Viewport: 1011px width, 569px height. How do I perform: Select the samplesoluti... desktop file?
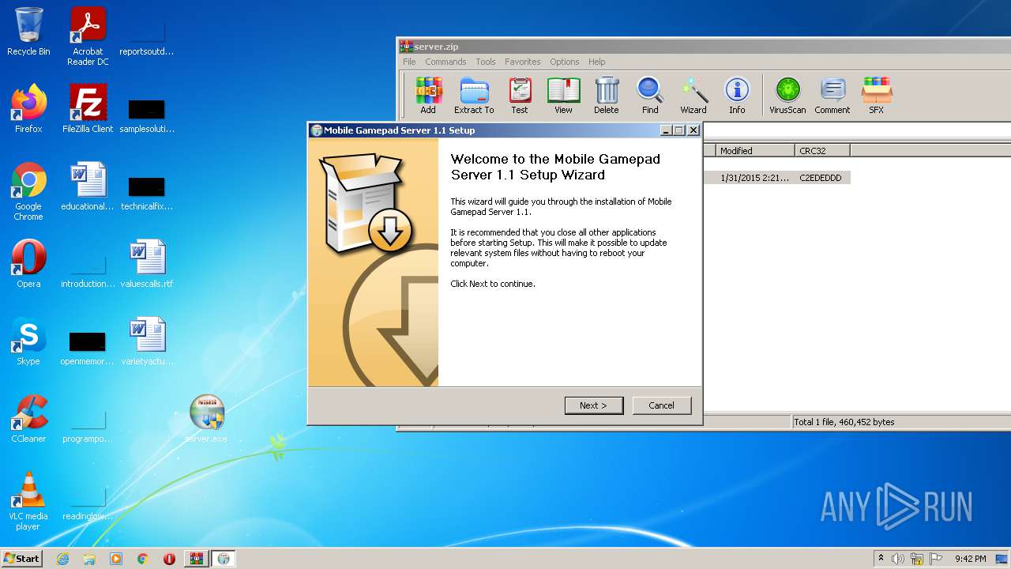click(147, 115)
